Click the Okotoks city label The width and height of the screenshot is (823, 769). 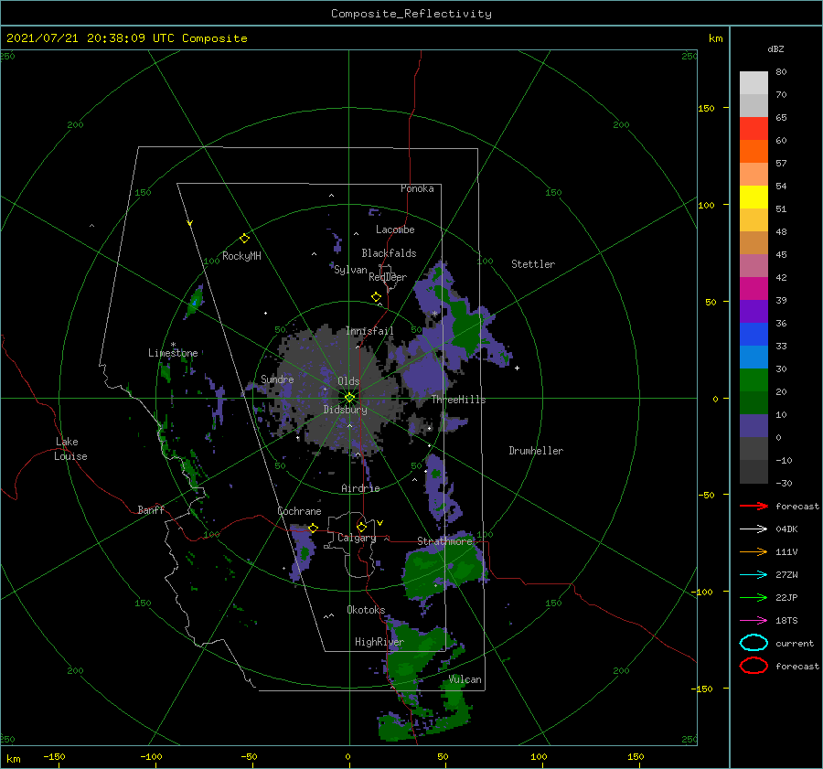click(366, 609)
